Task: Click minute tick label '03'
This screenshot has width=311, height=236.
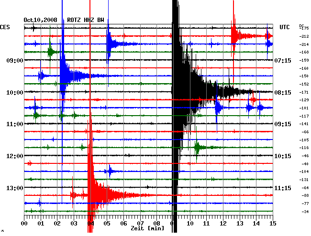Action: tap(74, 224)
